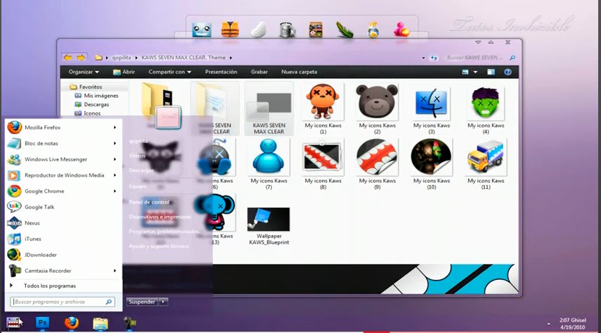
Task: Launch Google Chrome from start menu
Action: coord(63,191)
